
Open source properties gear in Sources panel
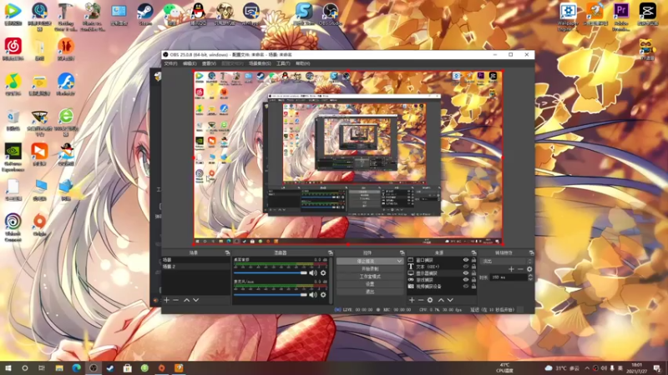(x=430, y=300)
